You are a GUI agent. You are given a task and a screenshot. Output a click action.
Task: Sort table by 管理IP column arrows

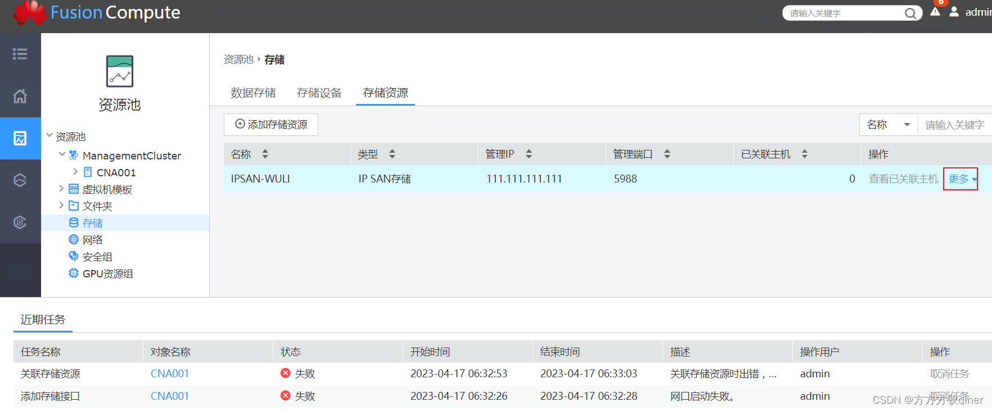(x=529, y=154)
